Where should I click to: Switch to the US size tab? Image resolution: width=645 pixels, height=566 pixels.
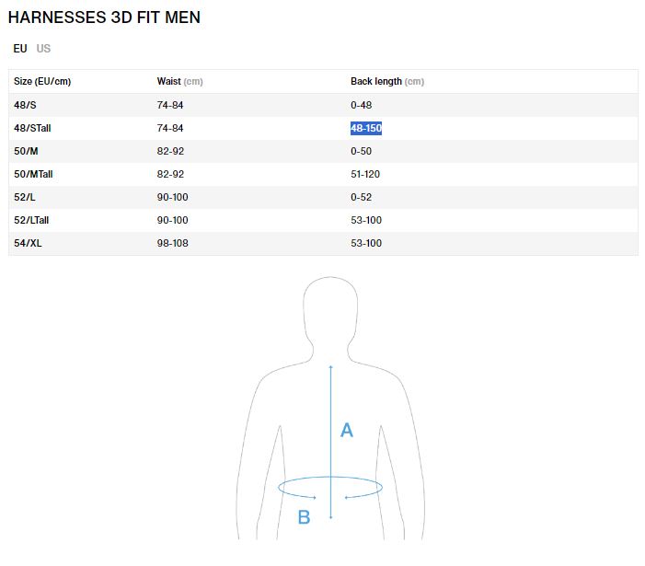(44, 49)
